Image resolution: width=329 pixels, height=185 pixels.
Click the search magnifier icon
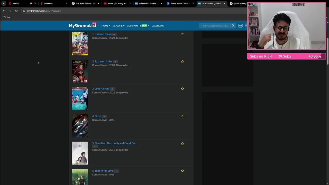pos(233,26)
